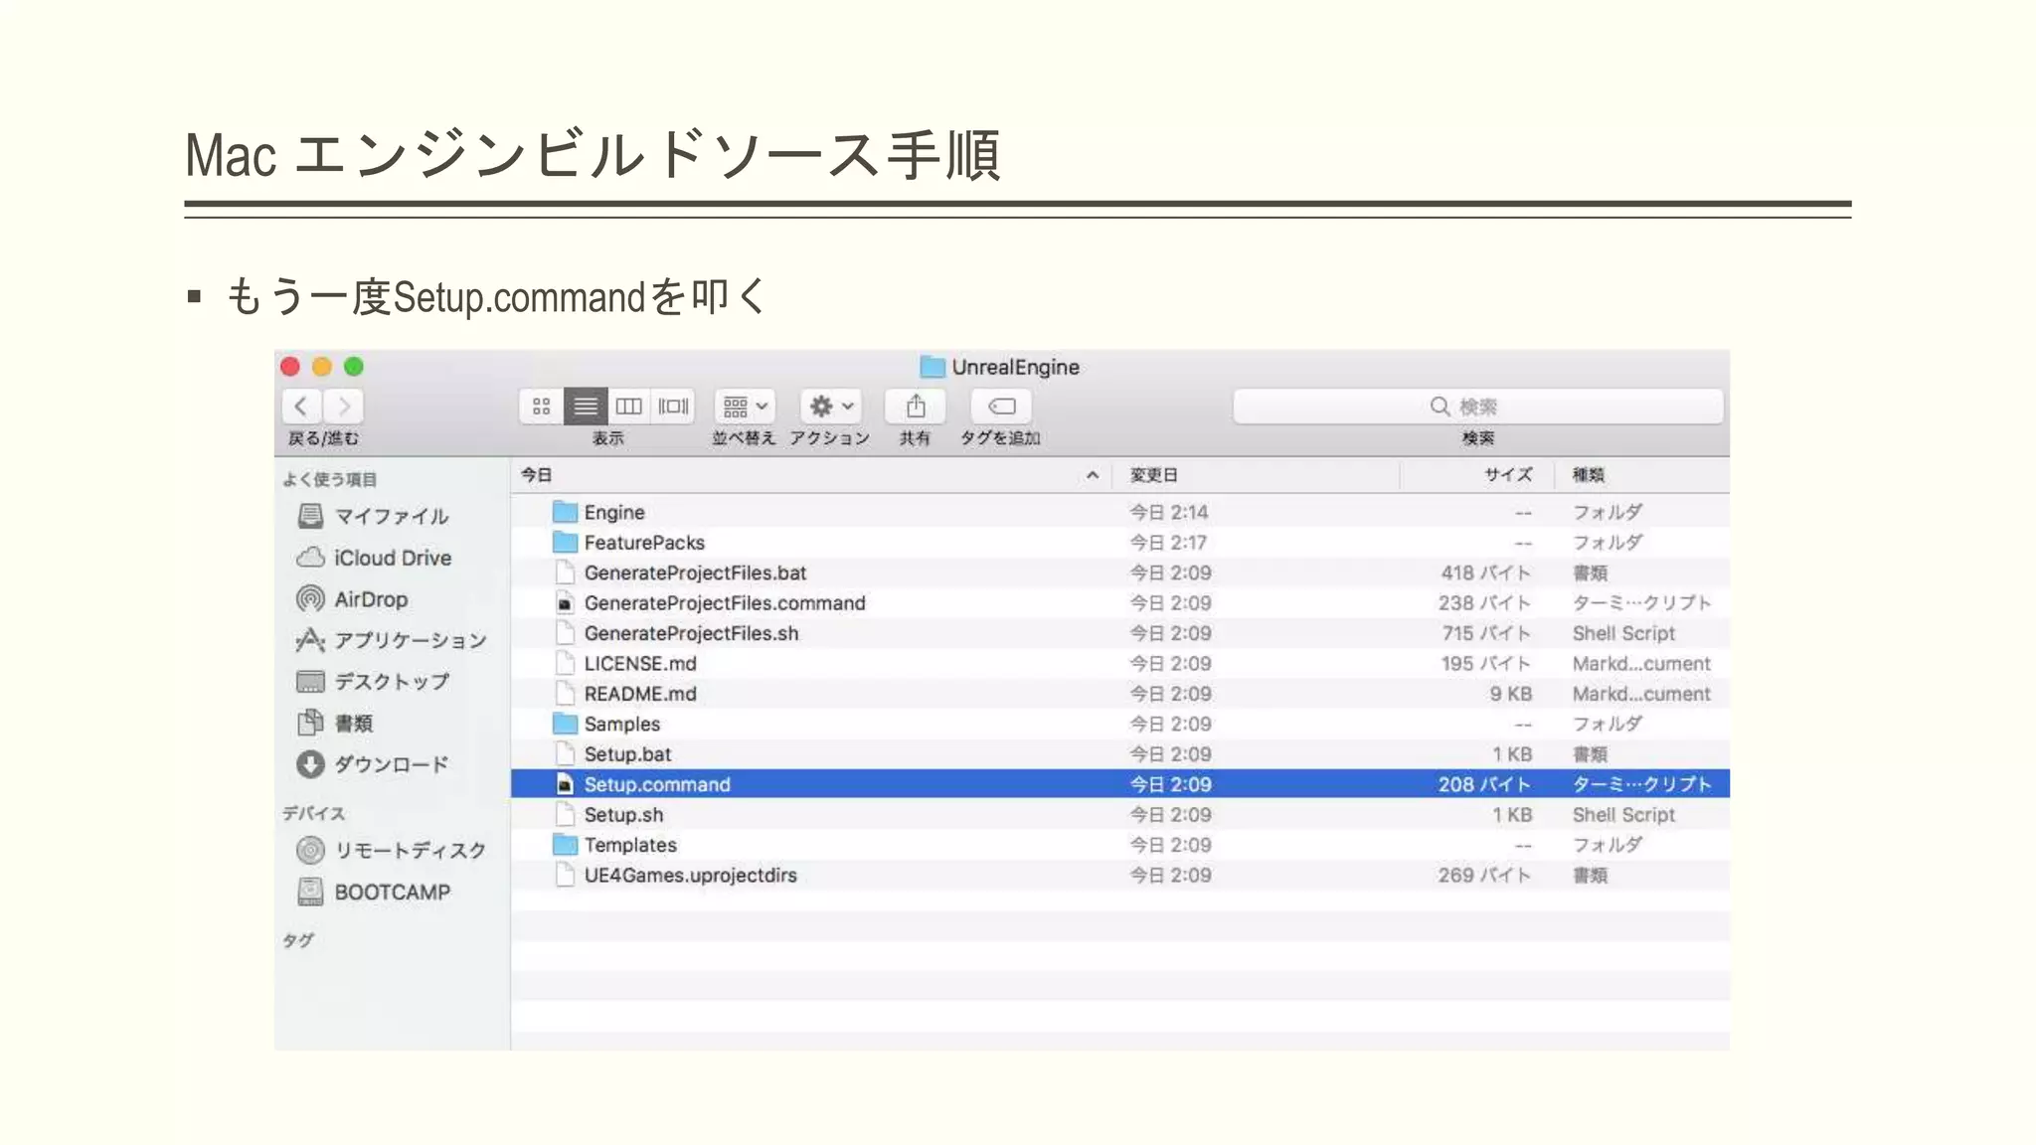
Task: Select the LICENSE.md file
Action: (1120, 663)
